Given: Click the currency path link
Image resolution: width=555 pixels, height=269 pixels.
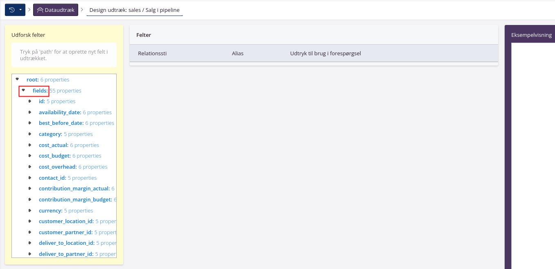Looking at the screenshot, I should [50, 210].
